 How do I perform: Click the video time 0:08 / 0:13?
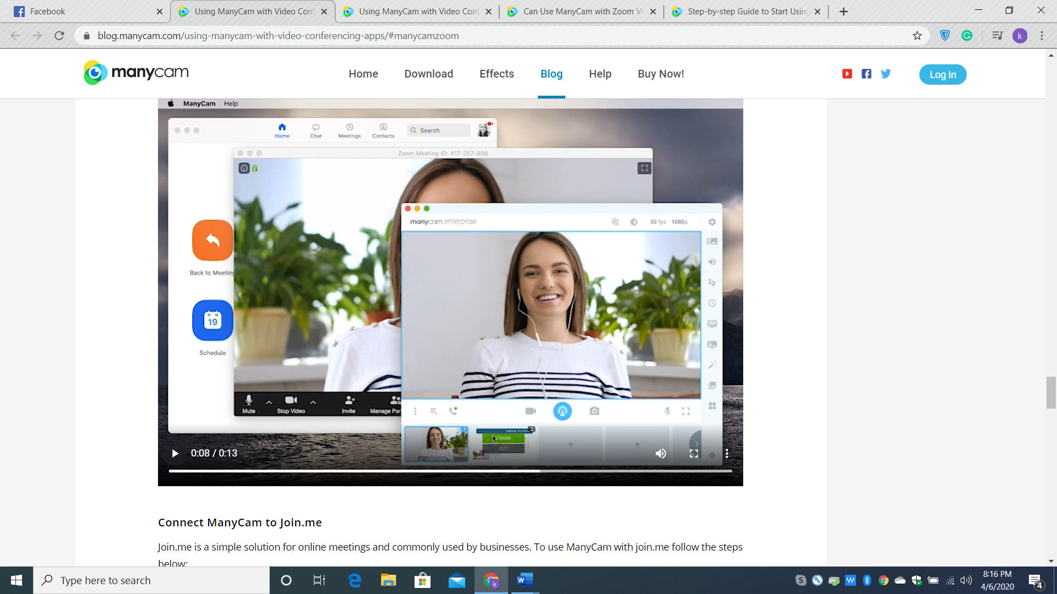[x=214, y=453]
